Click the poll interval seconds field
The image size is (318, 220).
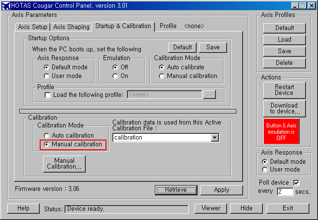tap(285, 192)
